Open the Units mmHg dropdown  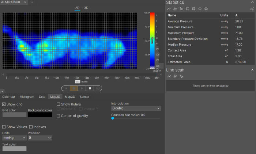[x=14, y=138]
